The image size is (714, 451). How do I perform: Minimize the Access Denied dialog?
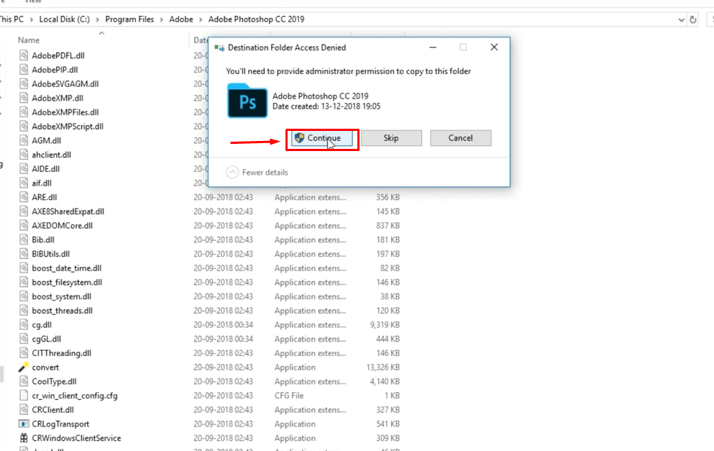tap(433, 47)
